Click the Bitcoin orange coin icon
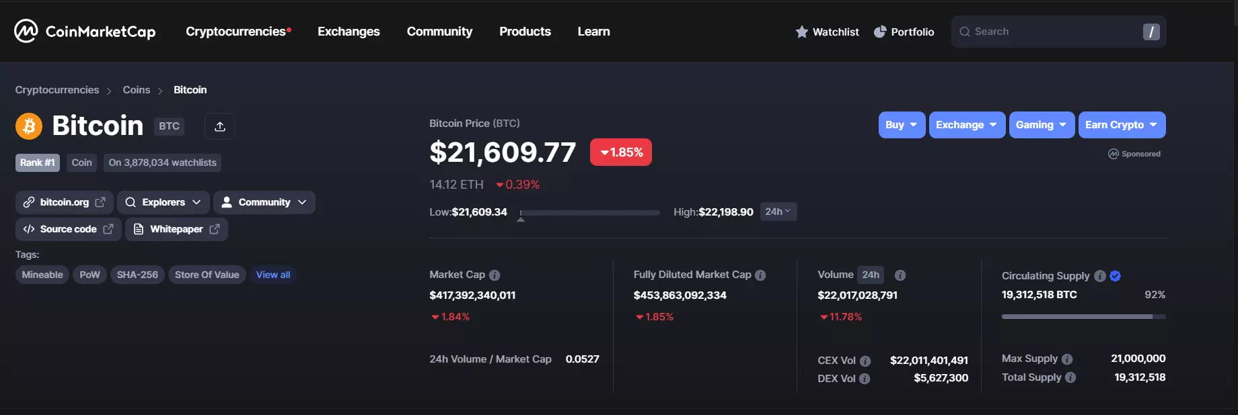Viewport: 1238px width, 415px height. coord(29,126)
